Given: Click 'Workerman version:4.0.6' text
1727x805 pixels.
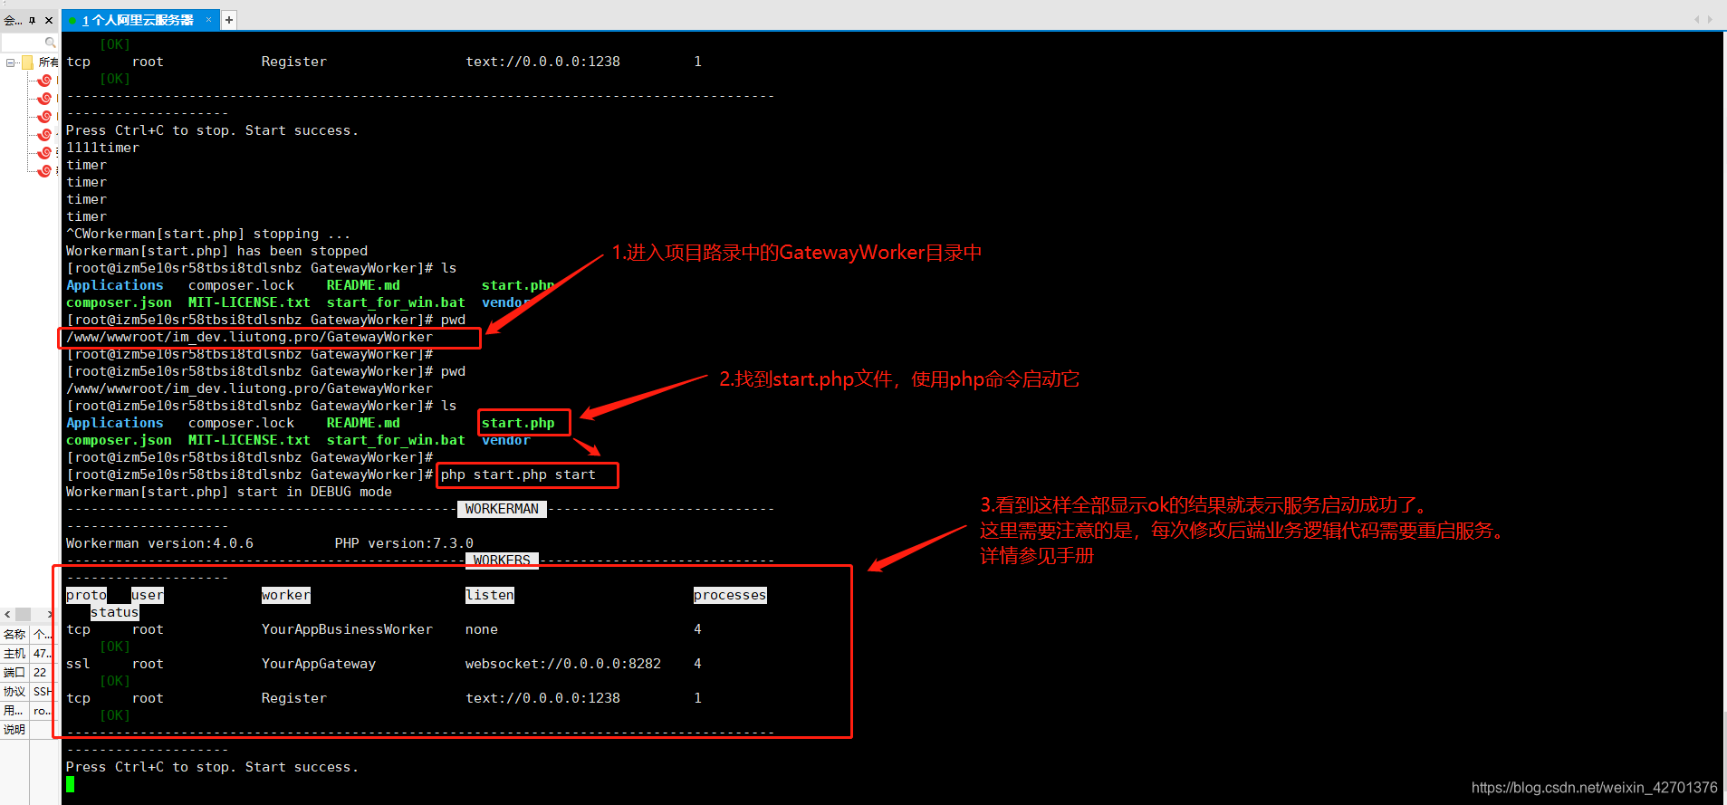Looking at the screenshot, I should point(159,543).
